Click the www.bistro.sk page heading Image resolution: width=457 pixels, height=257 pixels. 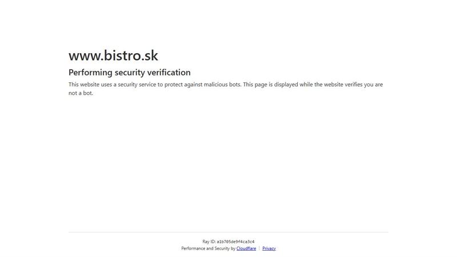(x=113, y=55)
